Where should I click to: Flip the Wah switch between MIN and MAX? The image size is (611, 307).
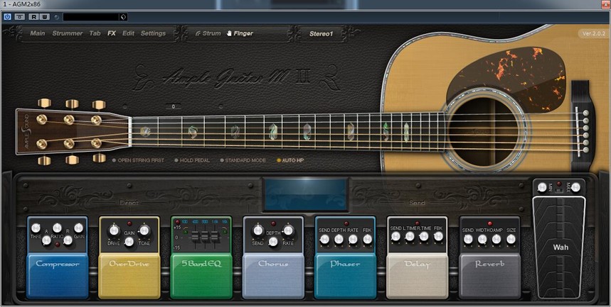(x=559, y=191)
